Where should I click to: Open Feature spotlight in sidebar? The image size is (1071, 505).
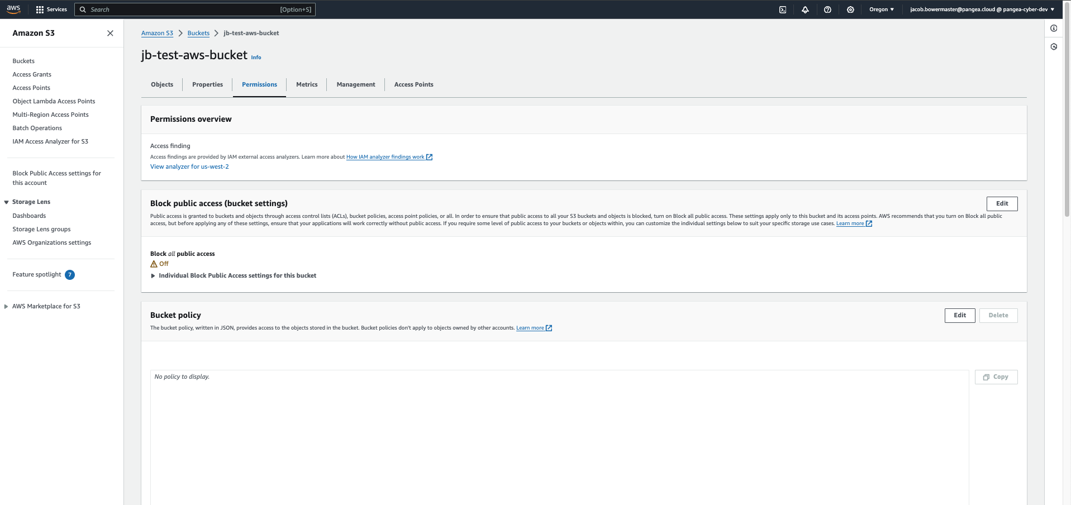pos(37,275)
